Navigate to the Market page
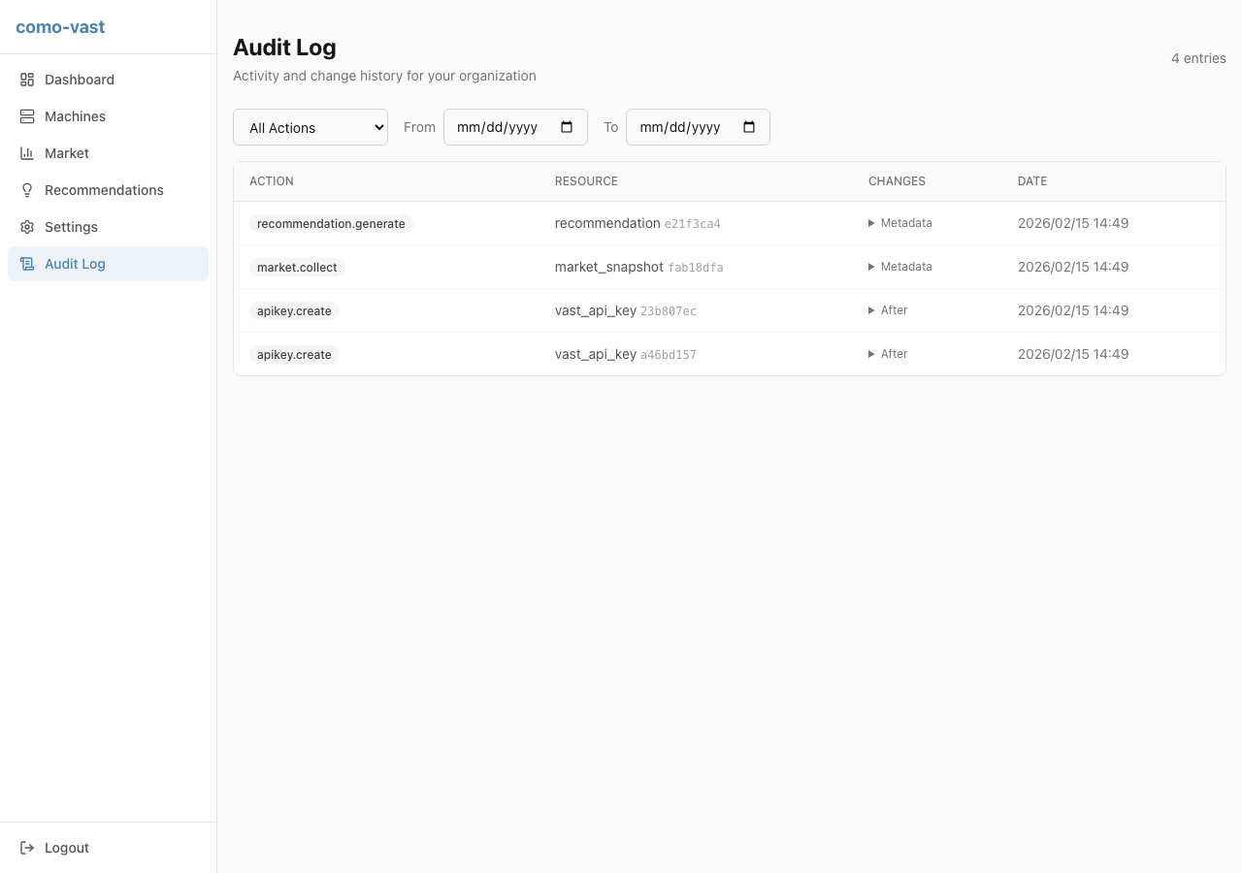The image size is (1242, 873). tap(108, 153)
